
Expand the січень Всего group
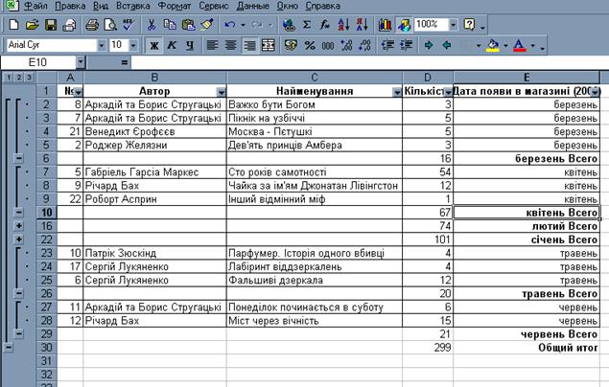[x=18, y=239]
